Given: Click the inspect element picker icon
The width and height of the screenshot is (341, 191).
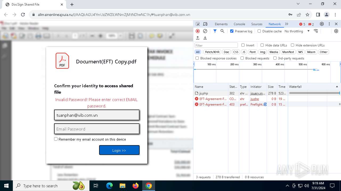Looking at the screenshot, I should 198,24.
